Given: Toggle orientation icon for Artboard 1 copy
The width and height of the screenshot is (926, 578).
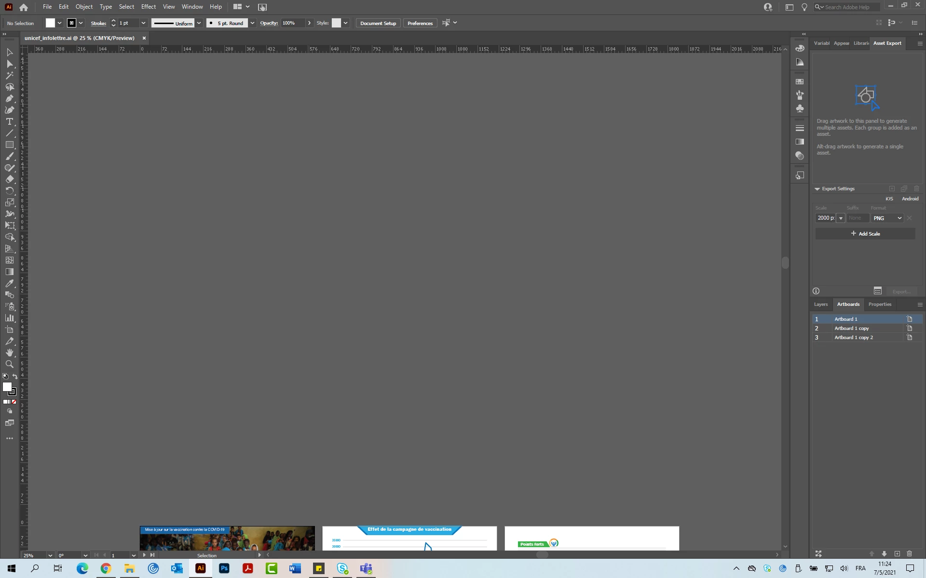Looking at the screenshot, I should [909, 328].
